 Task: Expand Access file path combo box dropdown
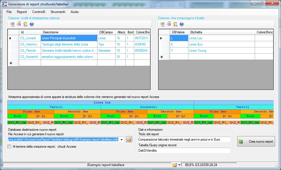(x=122, y=140)
